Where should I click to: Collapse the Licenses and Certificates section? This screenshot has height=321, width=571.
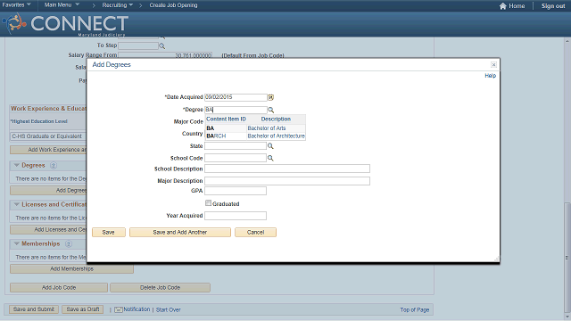(16, 204)
